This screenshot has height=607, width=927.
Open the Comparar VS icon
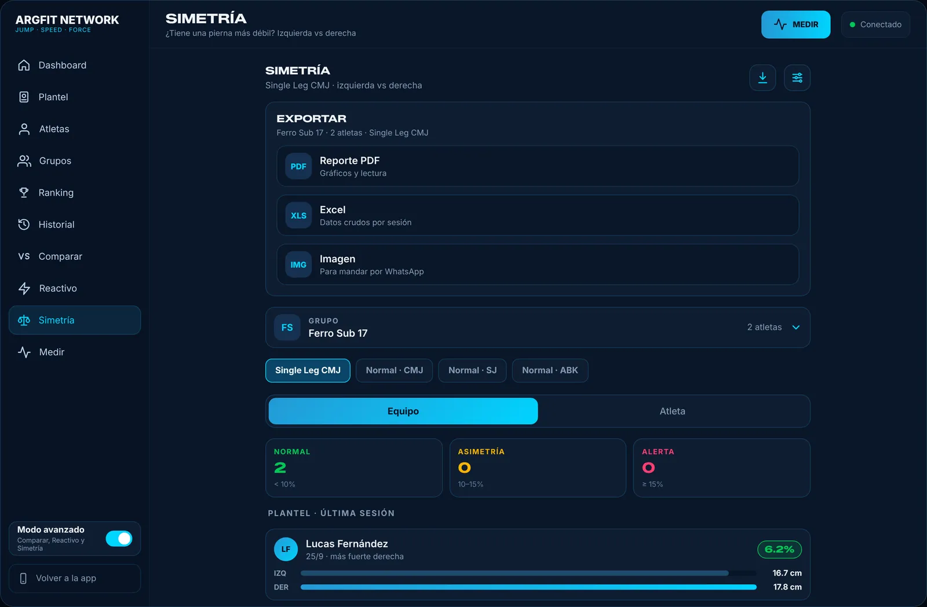click(x=24, y=256)
